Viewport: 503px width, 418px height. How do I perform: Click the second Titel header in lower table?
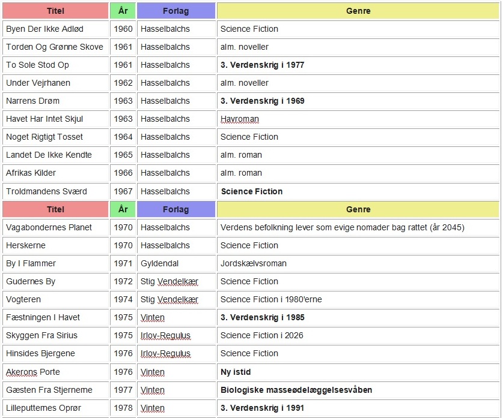[x=55, y=209]
